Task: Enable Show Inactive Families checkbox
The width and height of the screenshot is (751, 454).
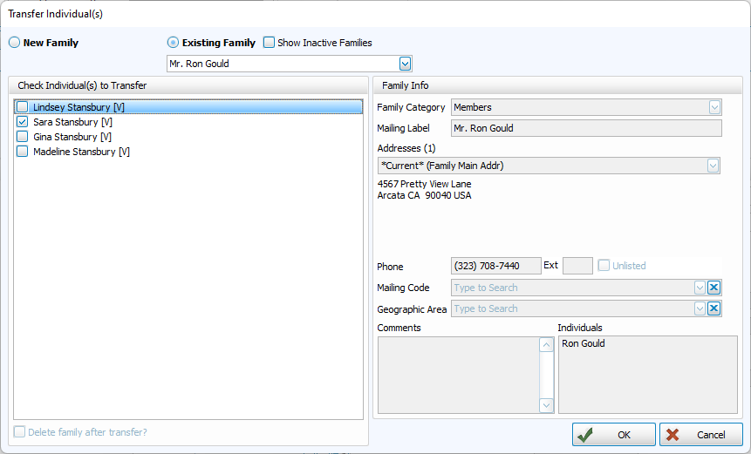Action: (x=270, y=43)
